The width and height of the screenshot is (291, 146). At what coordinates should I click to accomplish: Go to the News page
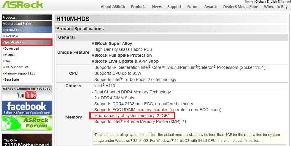(157, 7)
